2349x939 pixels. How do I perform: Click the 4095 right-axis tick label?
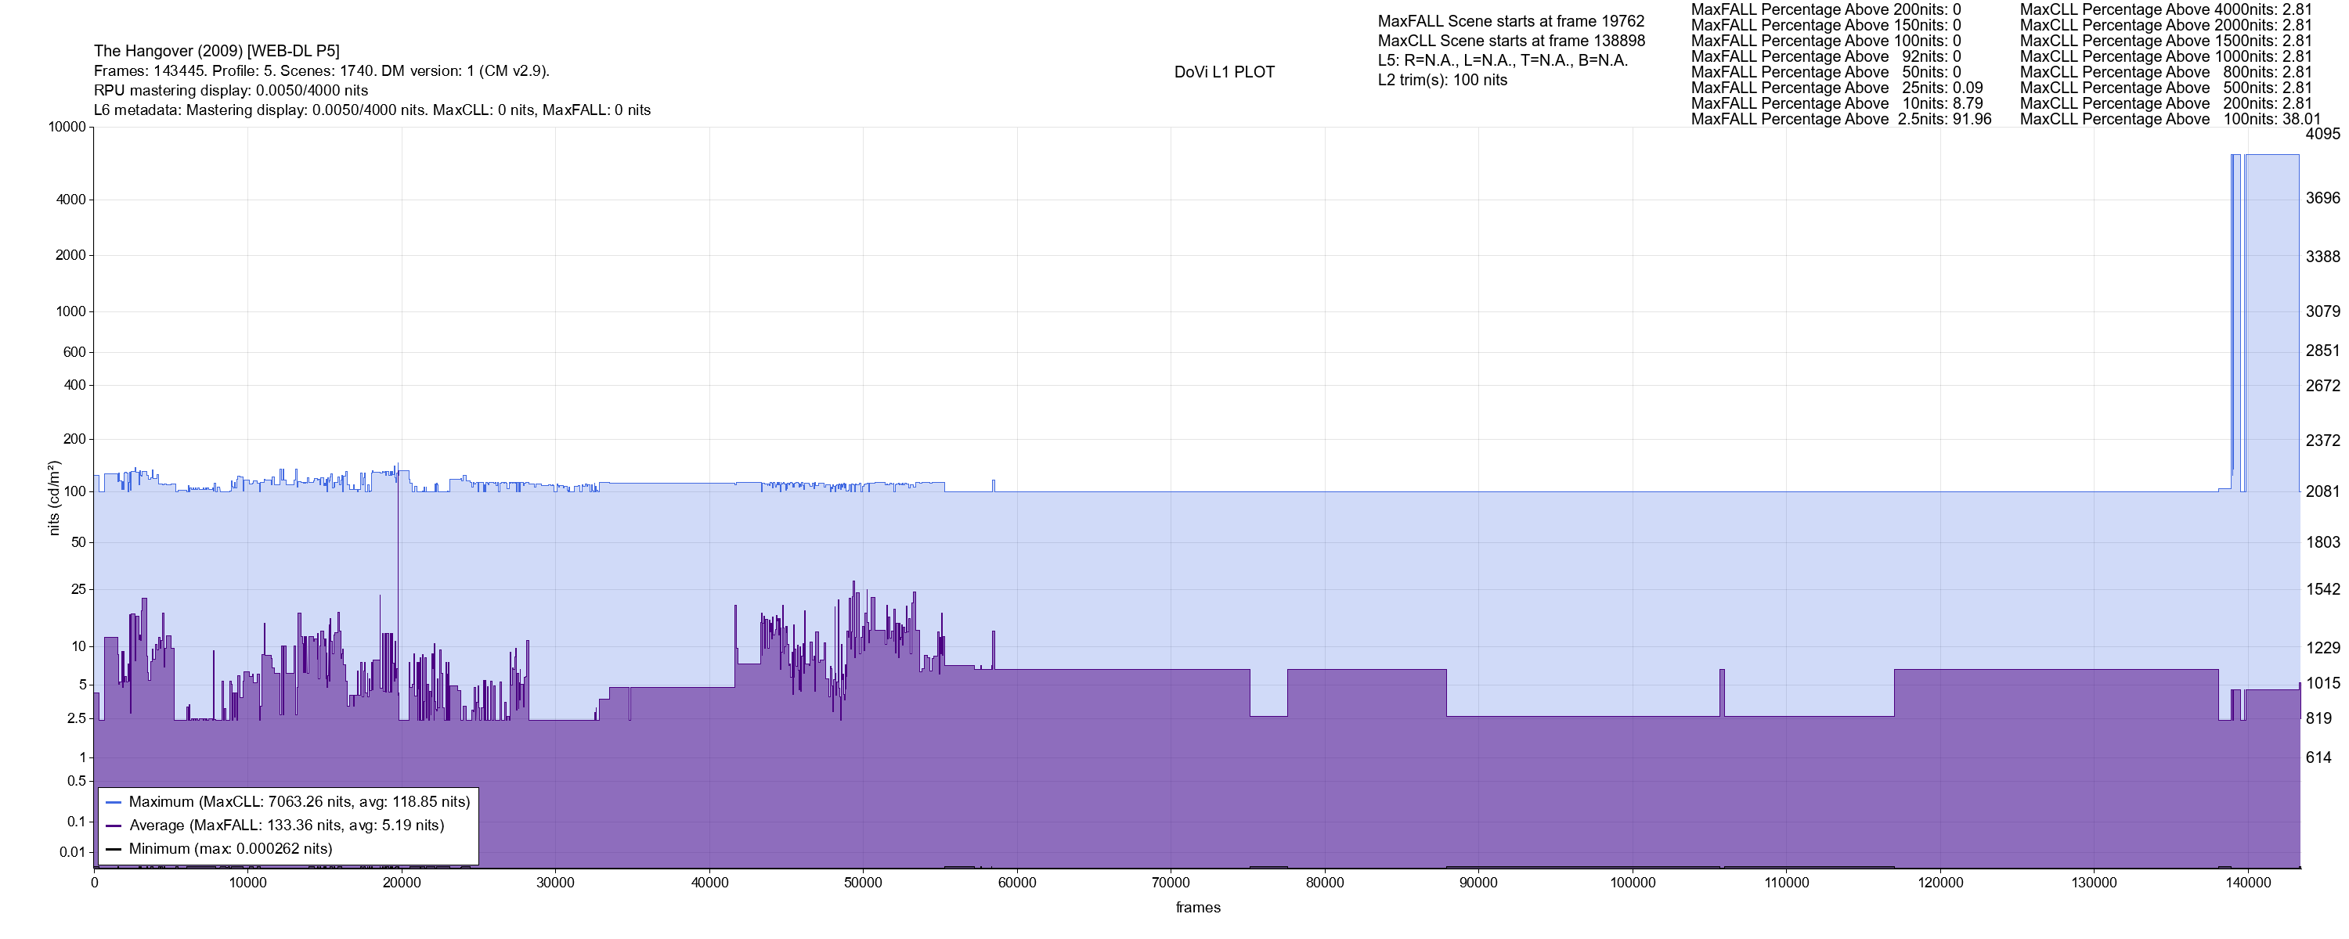pyautogui.click(x=2322, y=134)
